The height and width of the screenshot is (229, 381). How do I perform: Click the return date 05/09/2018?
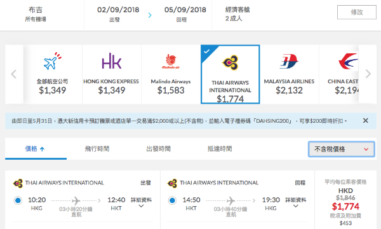point(185,10)
